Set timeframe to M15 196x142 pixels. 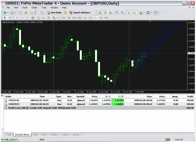(x=74, y=18)
